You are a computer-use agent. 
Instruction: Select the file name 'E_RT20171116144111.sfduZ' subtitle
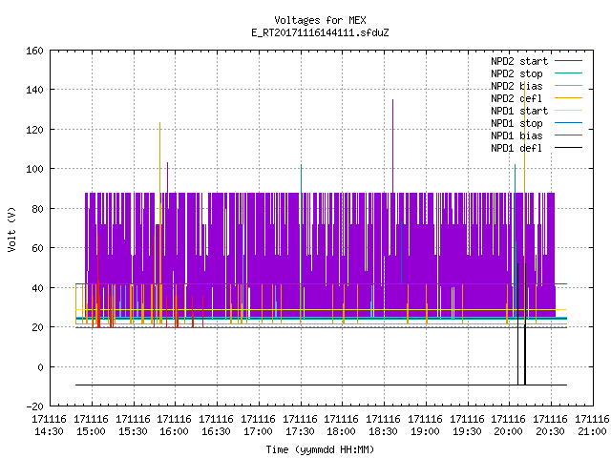(321, 32)
